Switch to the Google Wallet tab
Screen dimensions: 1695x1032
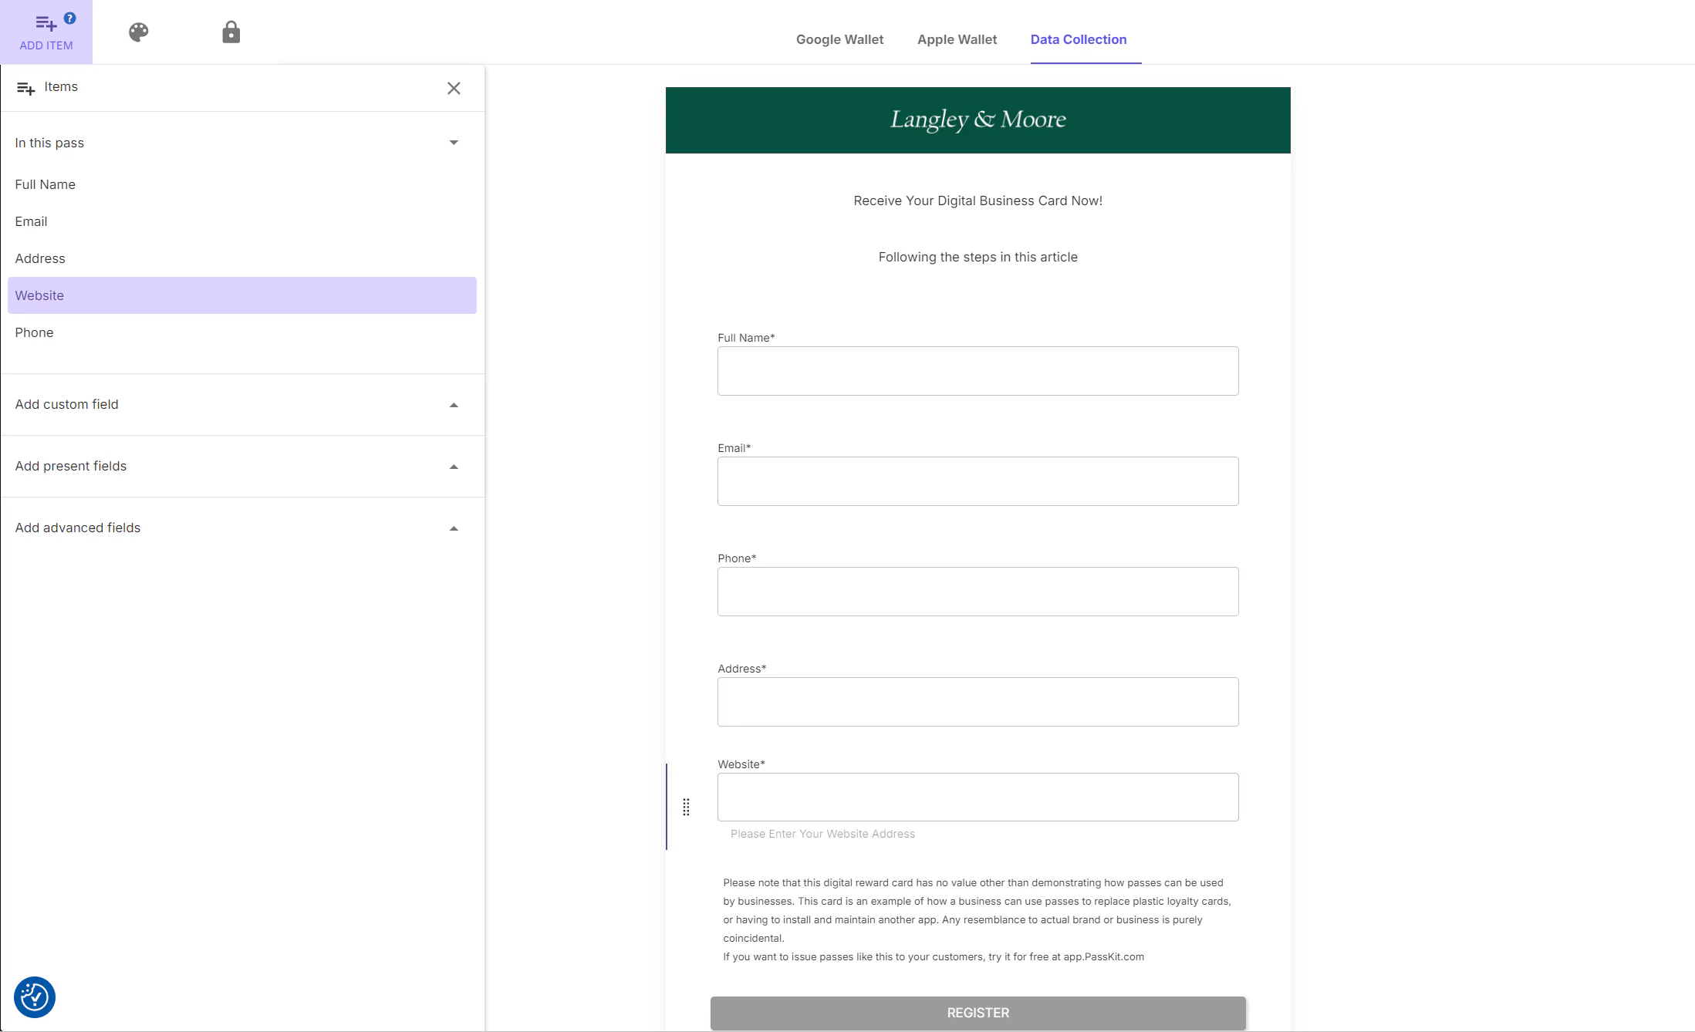[839, 39]
